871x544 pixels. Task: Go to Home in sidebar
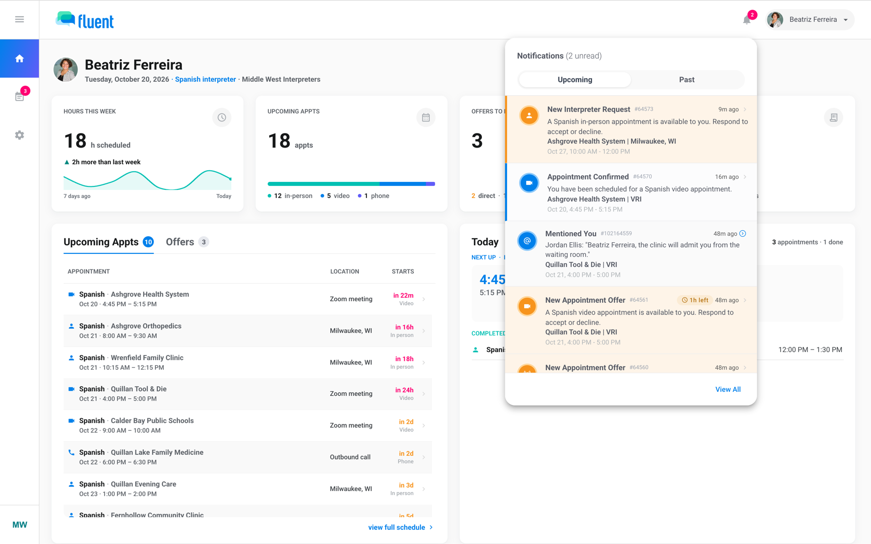(20, 58)
